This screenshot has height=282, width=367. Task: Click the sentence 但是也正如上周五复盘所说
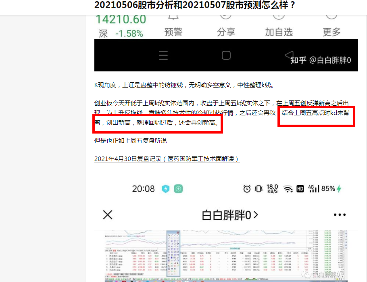click(130, 140)
